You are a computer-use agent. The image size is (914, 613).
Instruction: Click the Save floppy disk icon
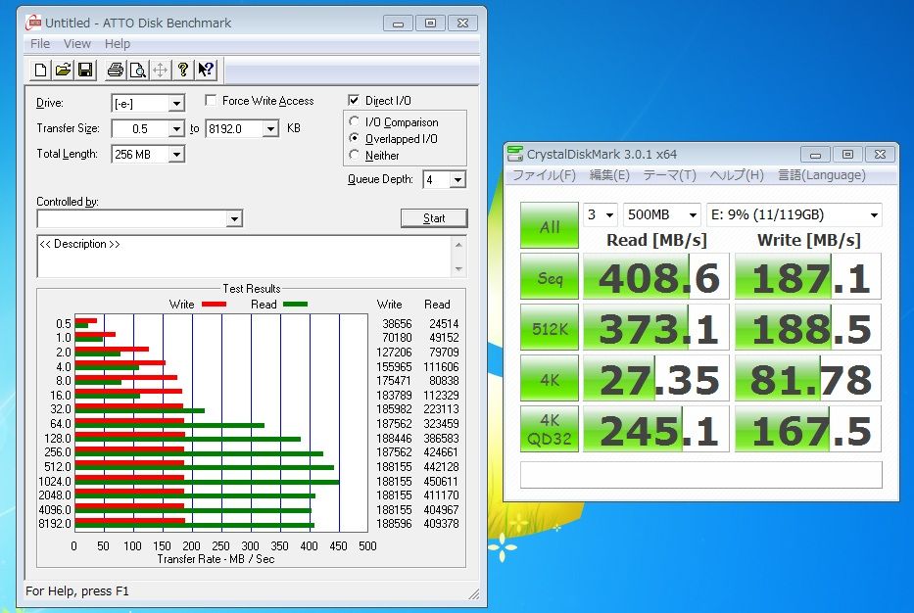tap(85, 70)
